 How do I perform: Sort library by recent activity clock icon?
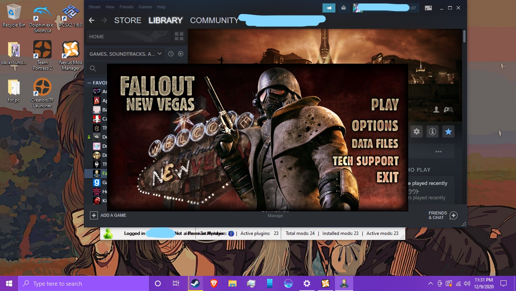click(x=171, y=54)
